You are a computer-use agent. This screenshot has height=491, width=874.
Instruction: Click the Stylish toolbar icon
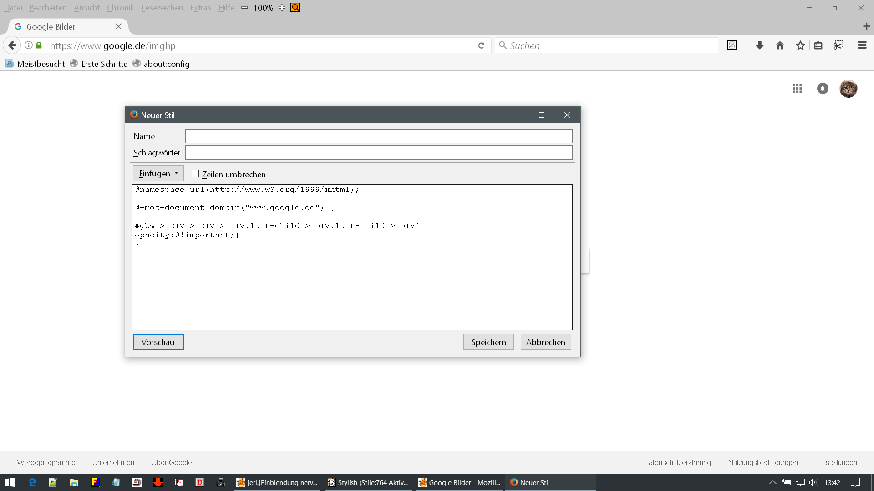pos(732,45)
